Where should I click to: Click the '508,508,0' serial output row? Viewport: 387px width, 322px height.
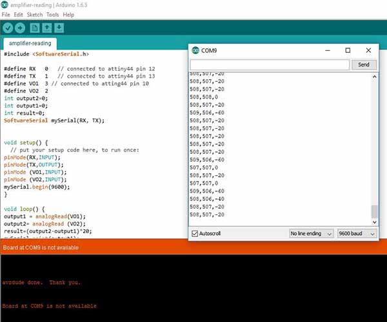204,97
